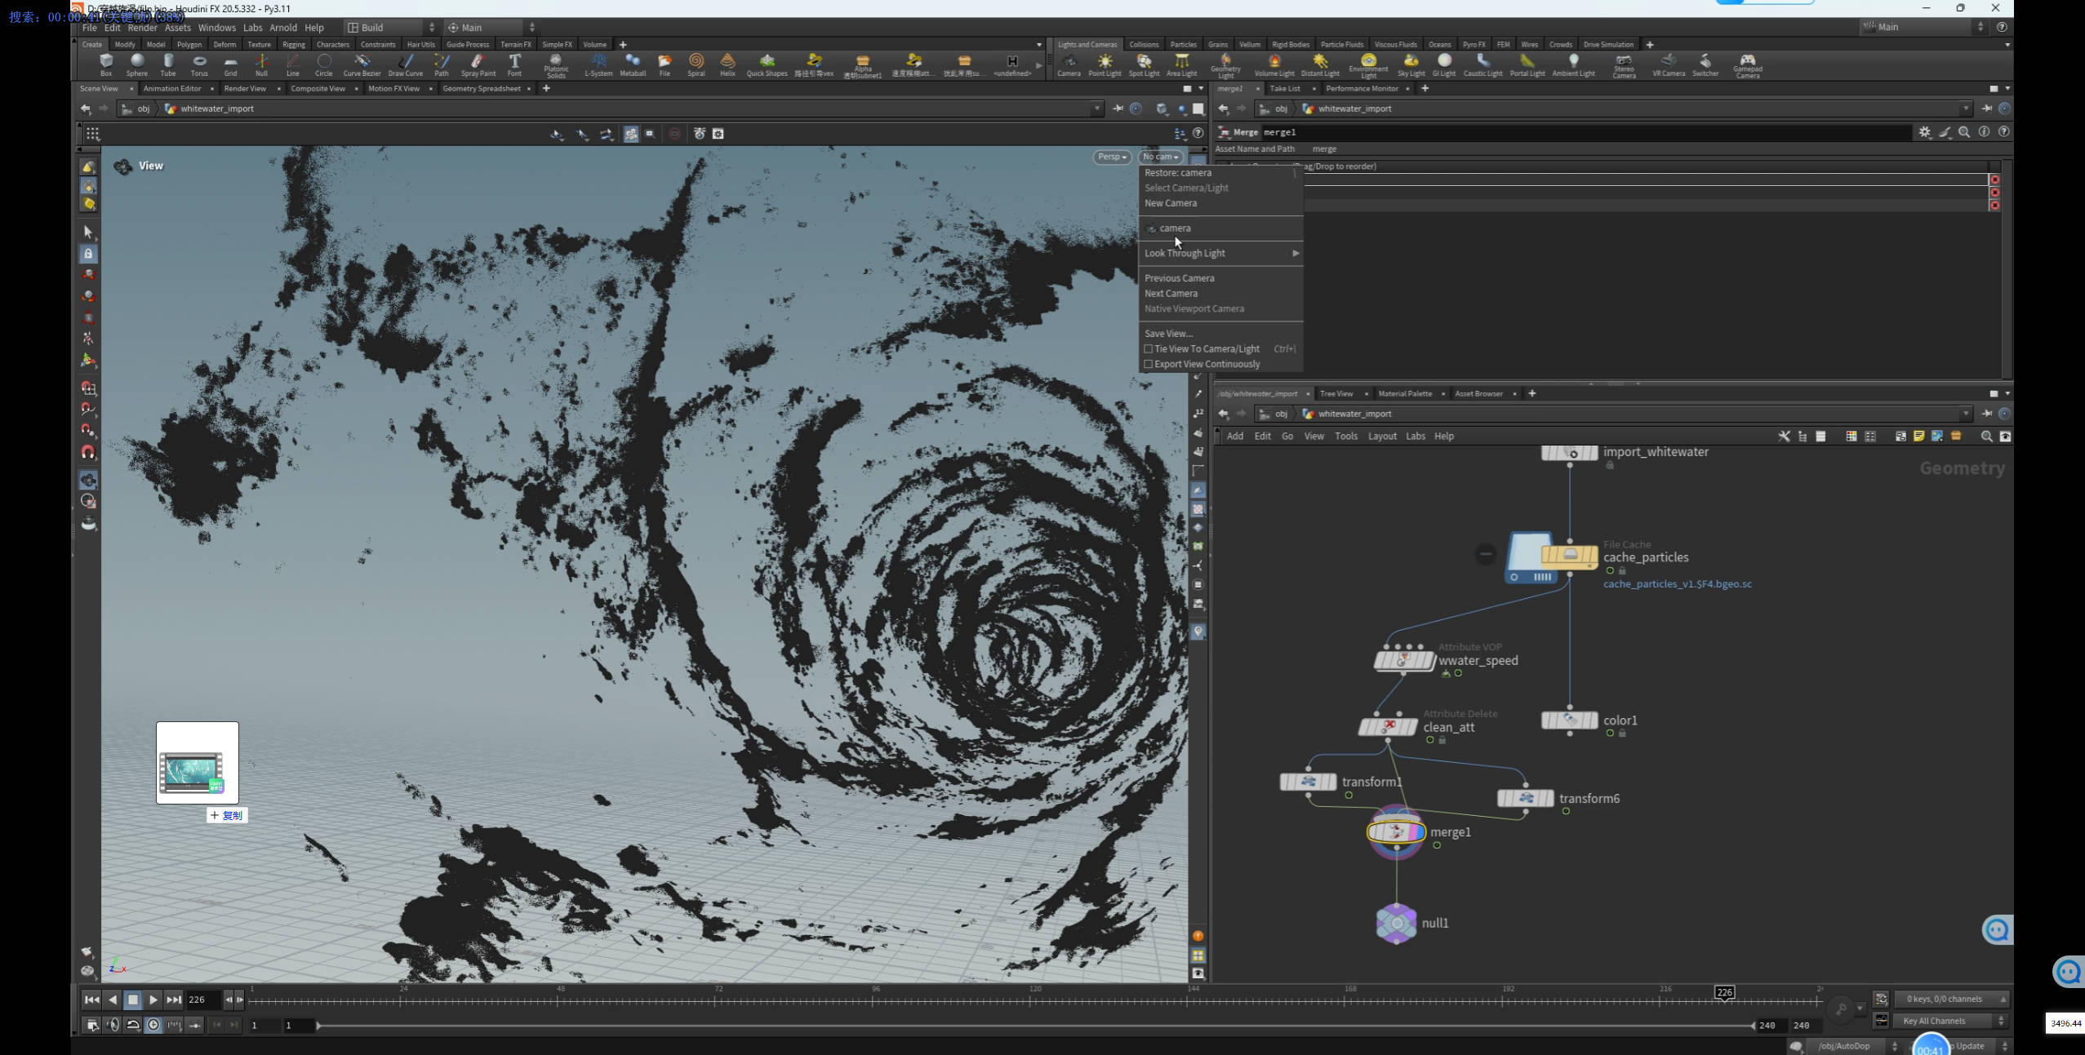2085x1055 pixels.
Task: Enable Export View Continuously
Action: point(1149,364)
